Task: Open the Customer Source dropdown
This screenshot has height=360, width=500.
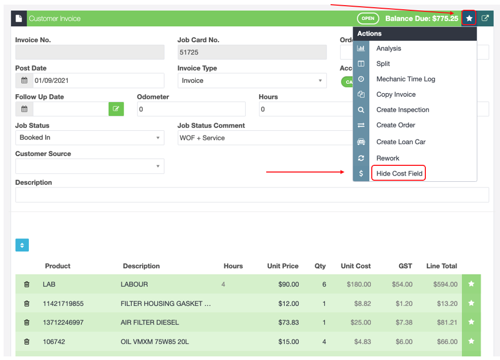Action: point(90,166)
